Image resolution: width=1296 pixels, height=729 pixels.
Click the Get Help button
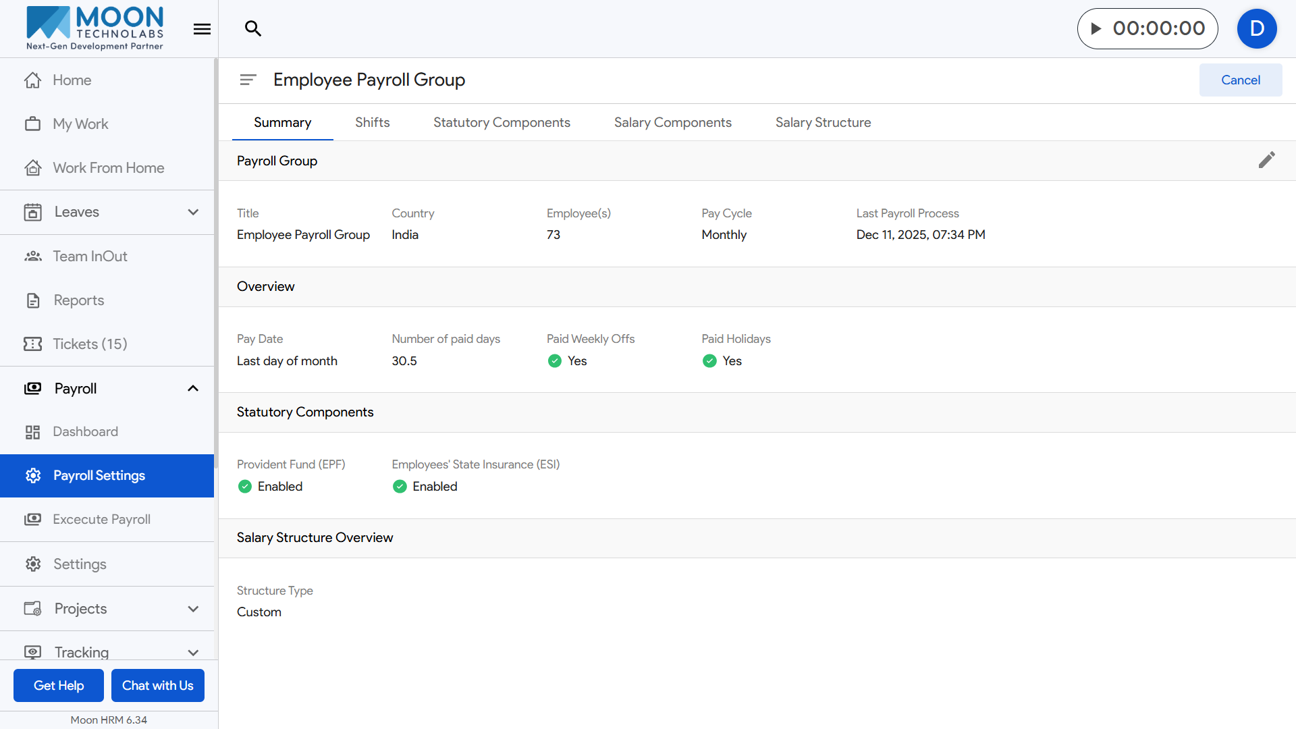[x=59, y=686]
